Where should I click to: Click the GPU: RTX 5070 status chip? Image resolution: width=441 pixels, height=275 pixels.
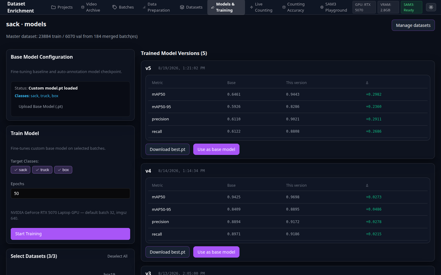pos(364,7)
